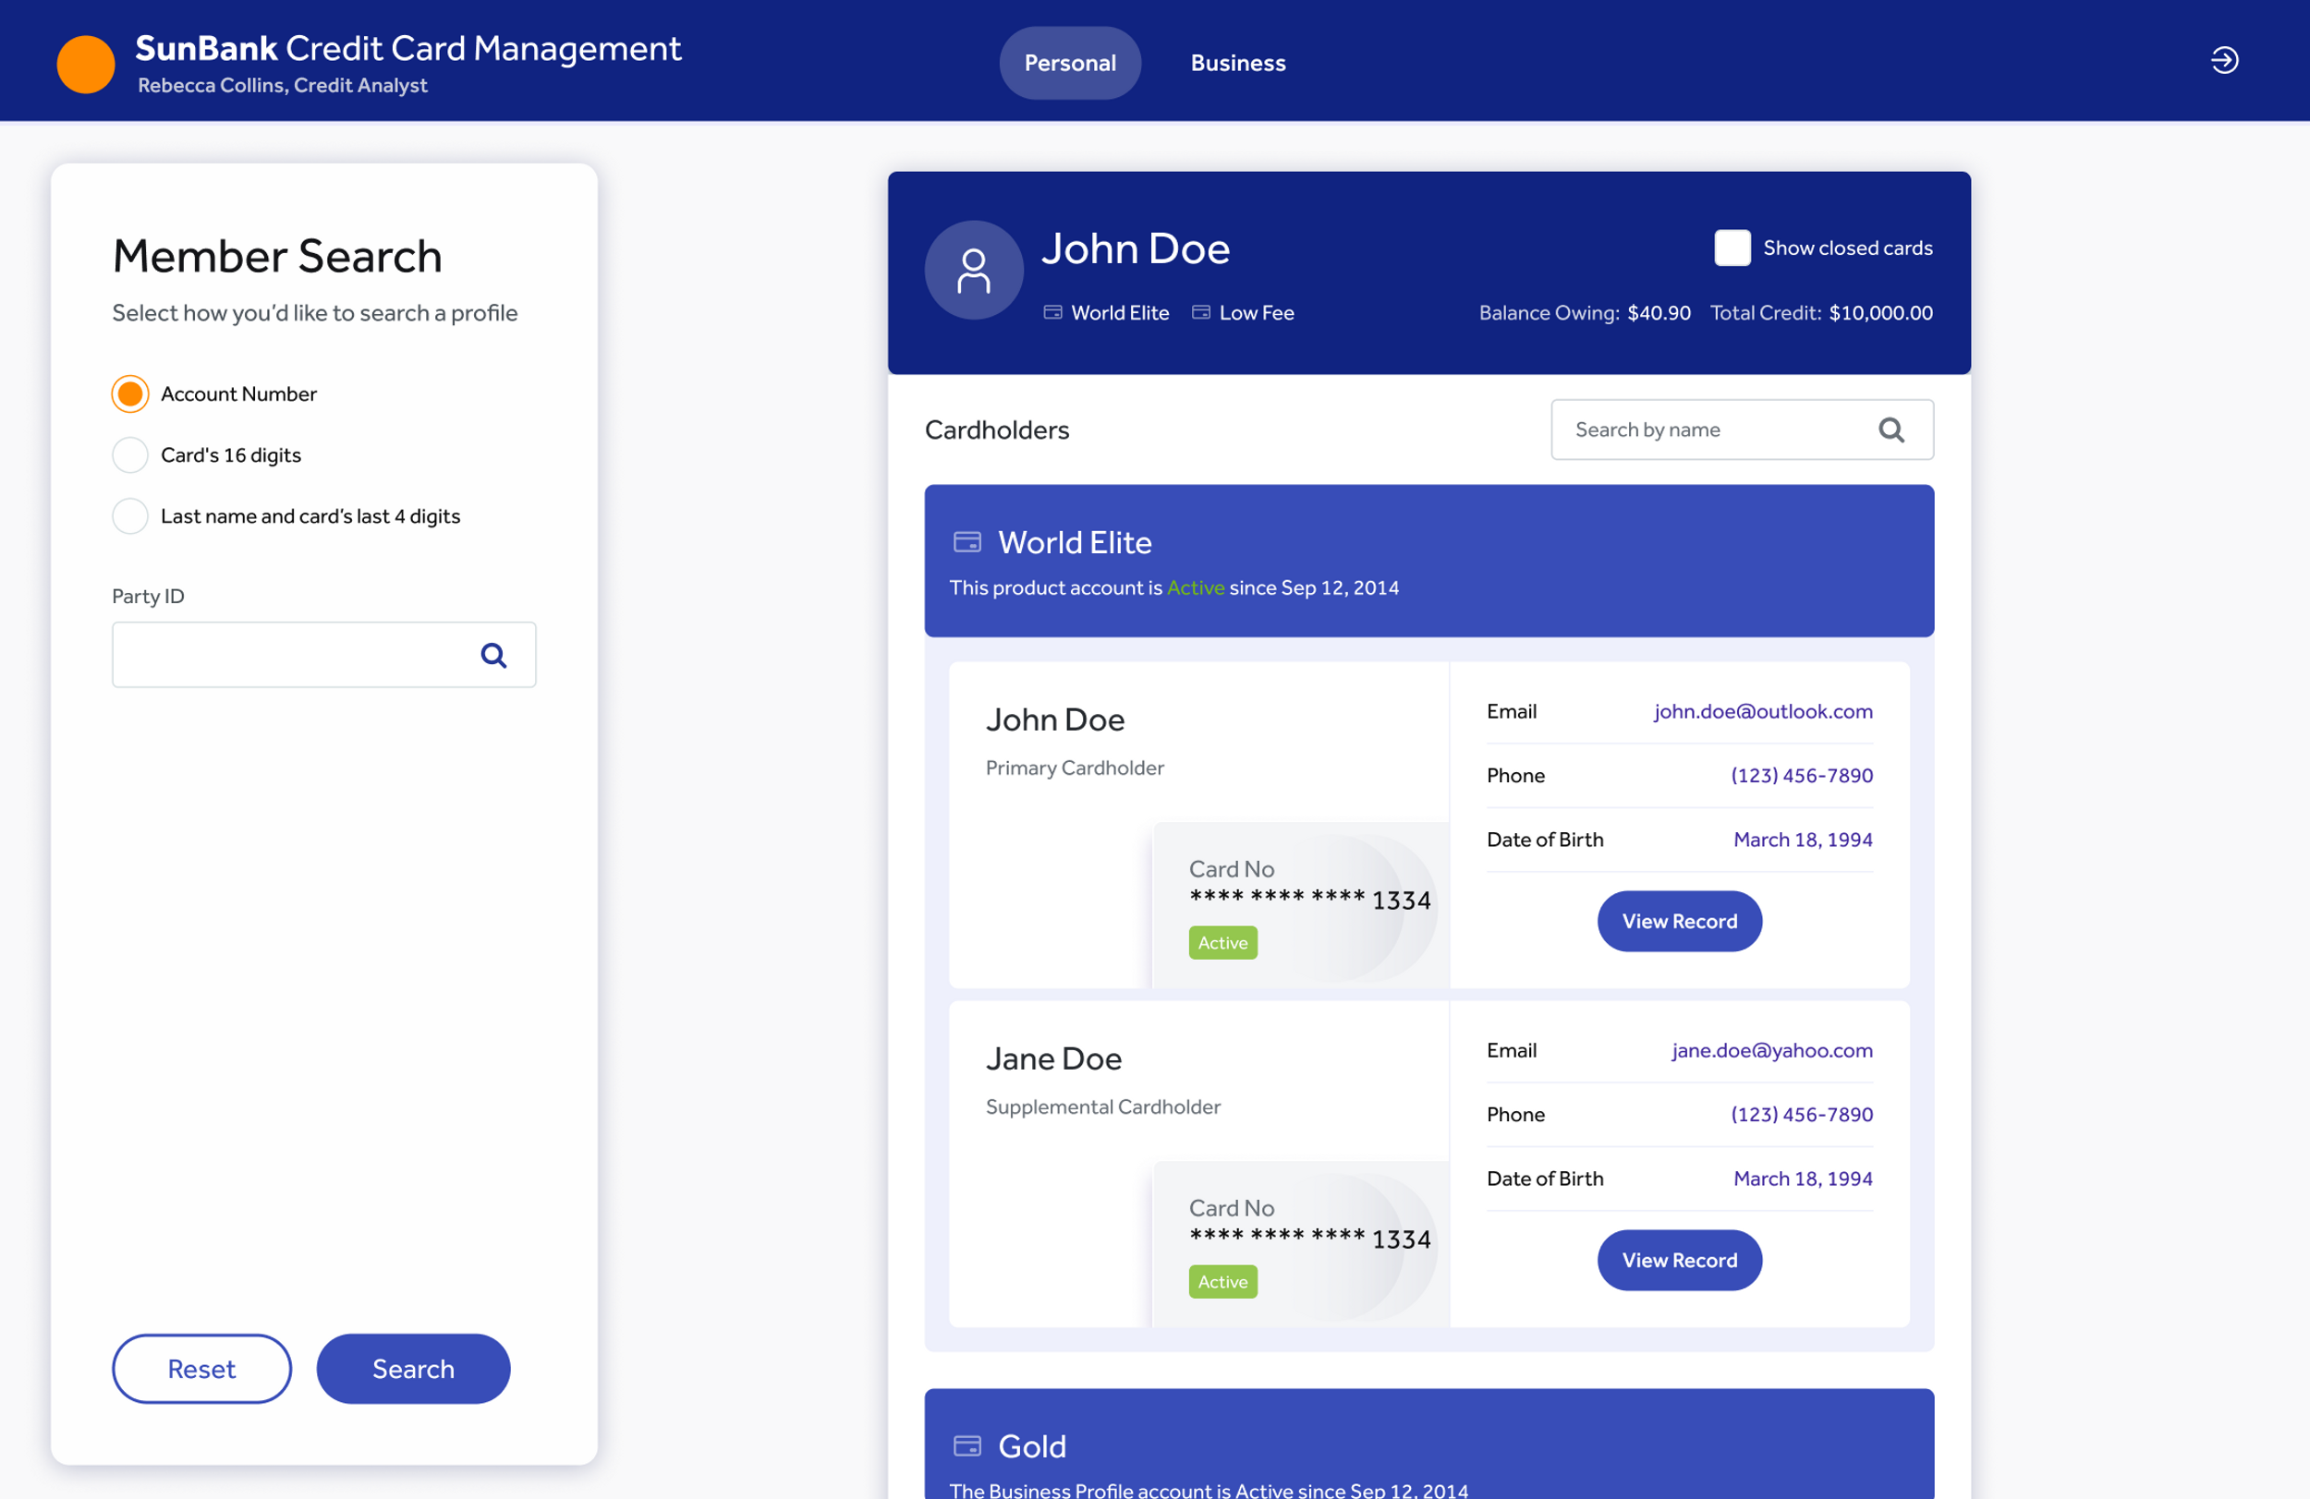Viewport: 2310px width, 1499px height.
Task: Select the Account Number radio option
Action: [x=130, y=393]
